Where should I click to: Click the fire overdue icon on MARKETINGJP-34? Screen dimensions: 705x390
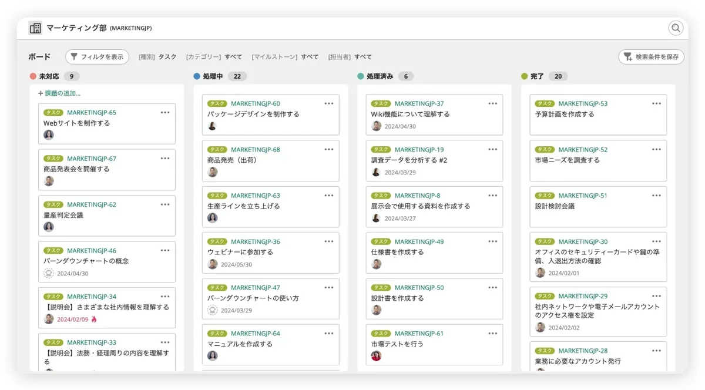pos(94,319)
